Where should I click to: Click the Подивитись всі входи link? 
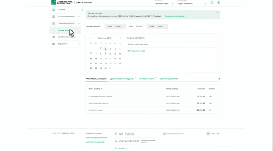click(175, 16)
